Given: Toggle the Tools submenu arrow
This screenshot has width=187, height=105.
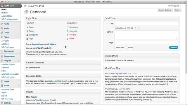Looking at the screenshot, I should (x=19, y=85).
